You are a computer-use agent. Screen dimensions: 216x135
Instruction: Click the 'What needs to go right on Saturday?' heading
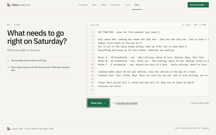(37, 37)
